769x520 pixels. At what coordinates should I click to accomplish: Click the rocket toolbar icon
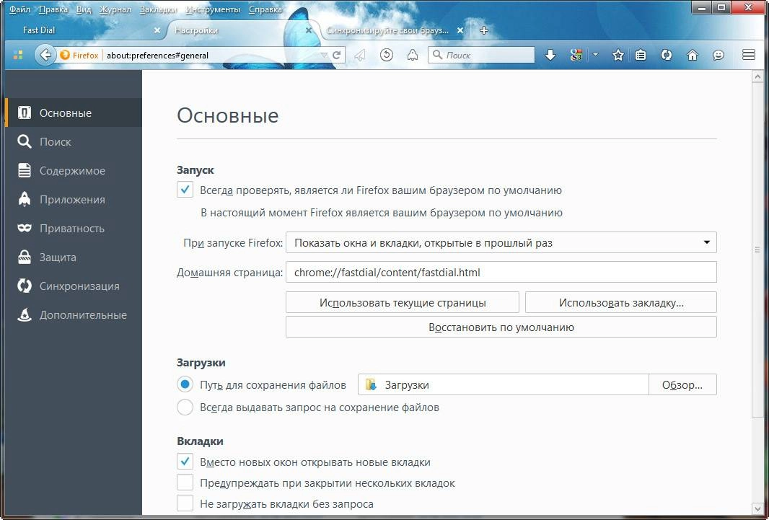(413, 56)
